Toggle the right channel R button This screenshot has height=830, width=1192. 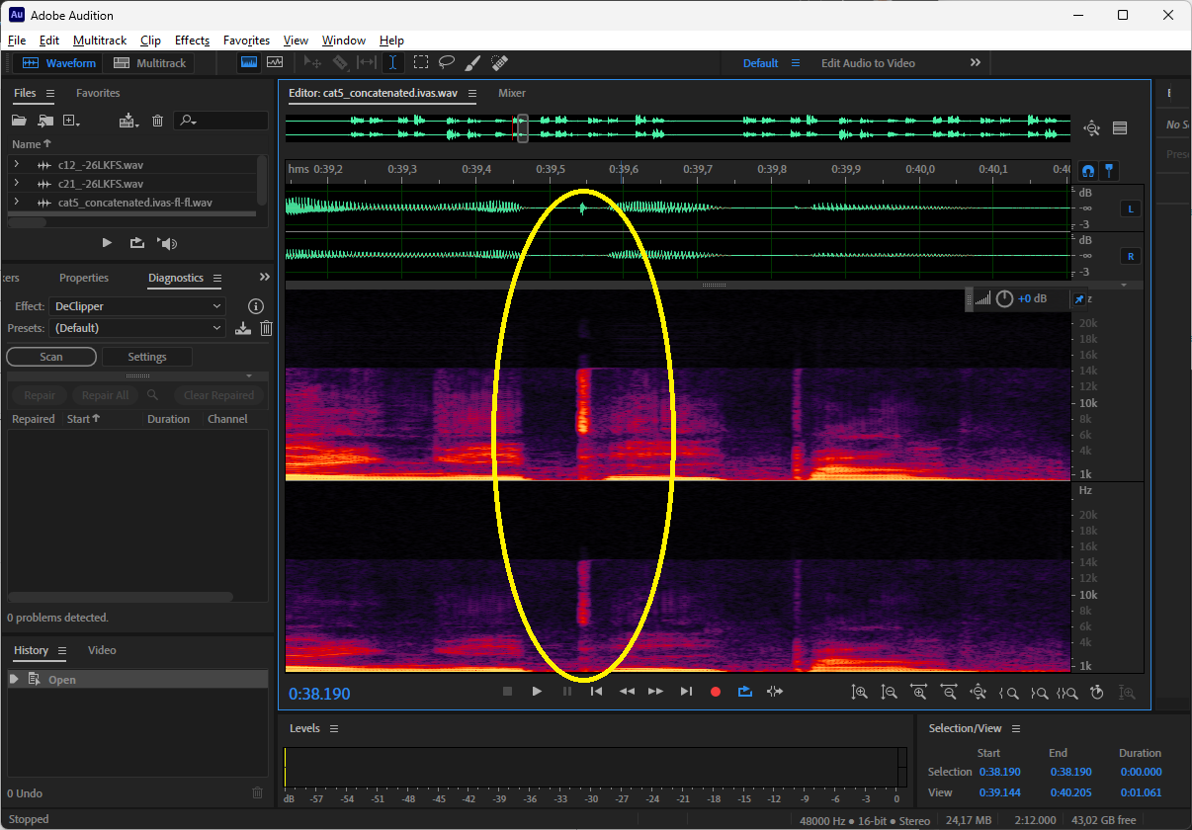click(x=1130, y=256)
